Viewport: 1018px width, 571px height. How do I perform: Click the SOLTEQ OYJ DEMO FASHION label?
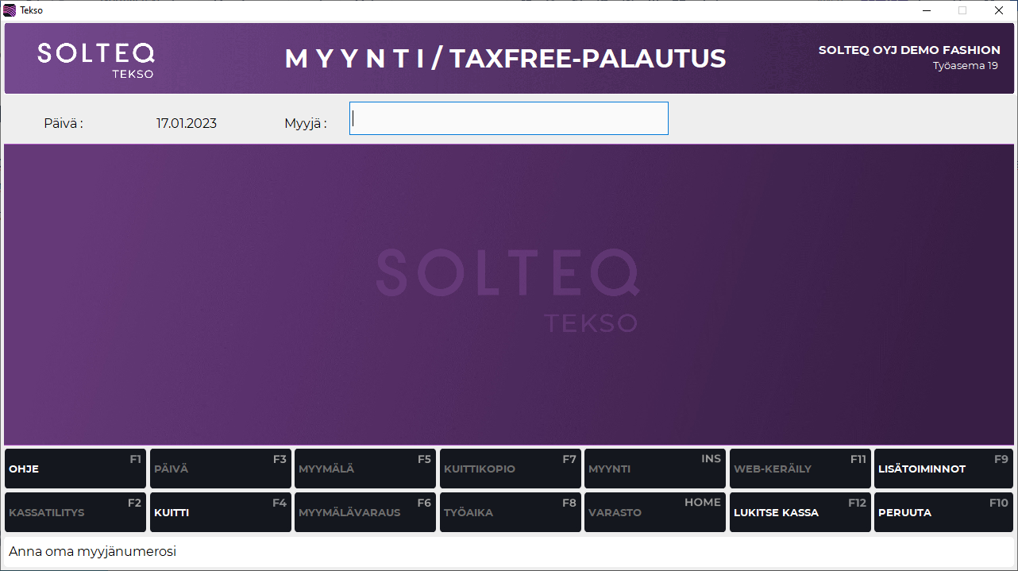click(909, 49)
